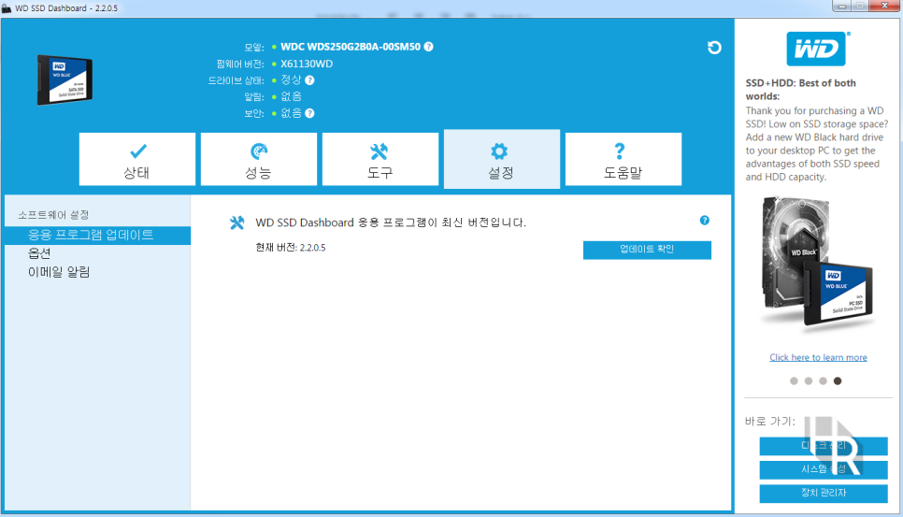Screen dimensions: 903x517
Task: Click the refresh icon at top right
Action: (714, 47)
